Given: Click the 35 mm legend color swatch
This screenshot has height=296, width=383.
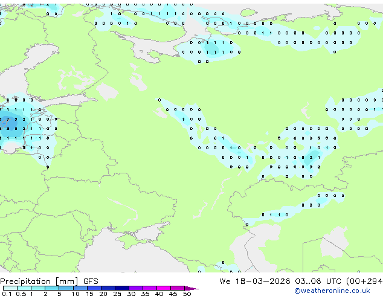Looking at the screenshot, I should (149, 288).
